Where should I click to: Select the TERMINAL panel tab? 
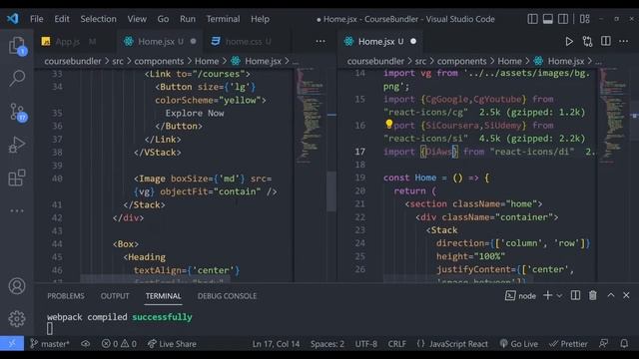click(x=163, y=296)
